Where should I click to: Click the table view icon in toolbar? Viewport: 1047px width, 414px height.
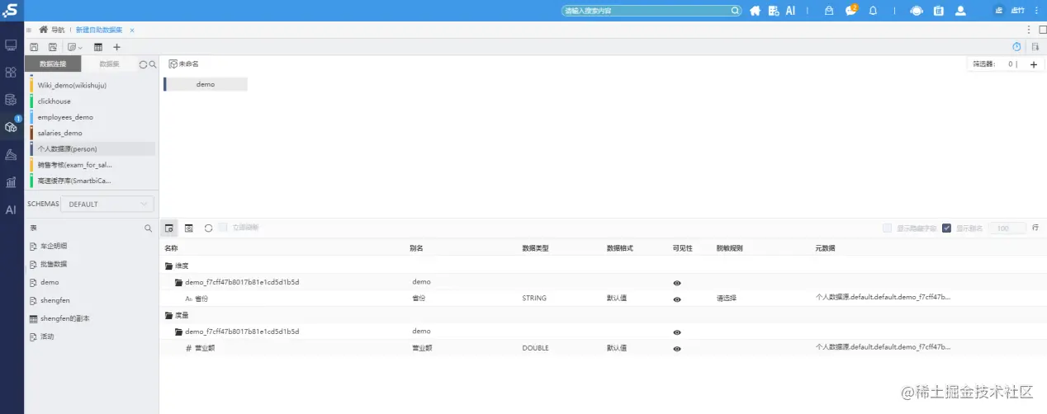coord(98,47)
